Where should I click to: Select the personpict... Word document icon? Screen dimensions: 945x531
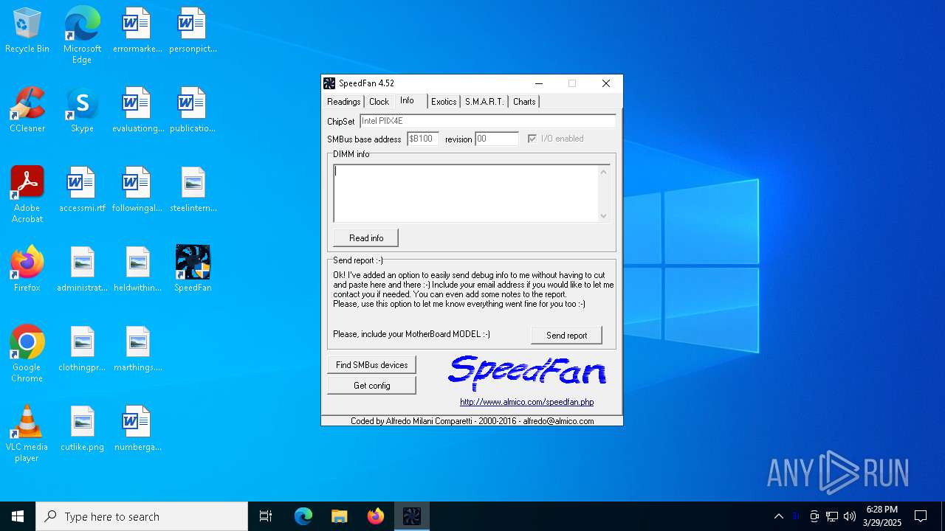(193, 31)
